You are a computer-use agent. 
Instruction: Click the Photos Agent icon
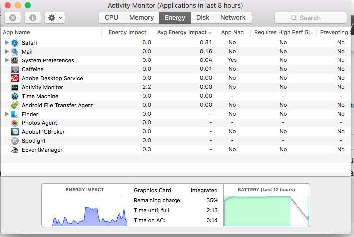click(15, 123)
